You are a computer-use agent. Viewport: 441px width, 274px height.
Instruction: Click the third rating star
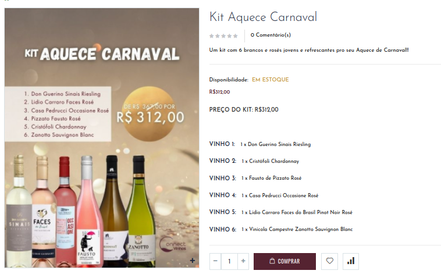point(223,35)
